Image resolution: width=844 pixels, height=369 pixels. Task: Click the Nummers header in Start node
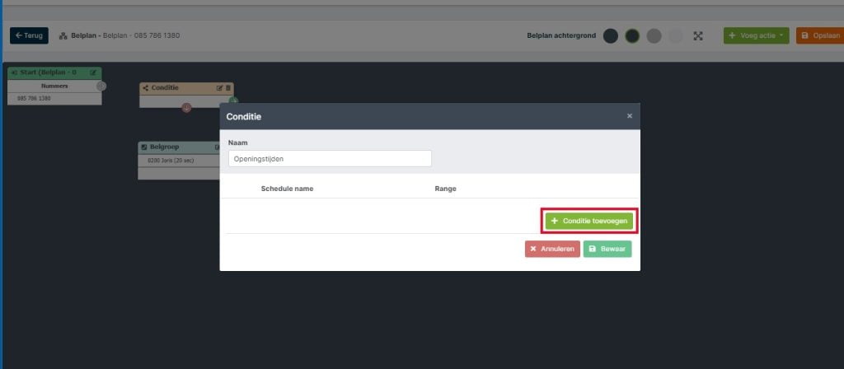pyautogui.click(x=54, y=86)
